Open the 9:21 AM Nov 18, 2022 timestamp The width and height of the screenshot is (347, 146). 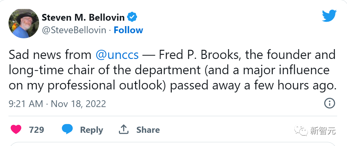click(57, 104)
